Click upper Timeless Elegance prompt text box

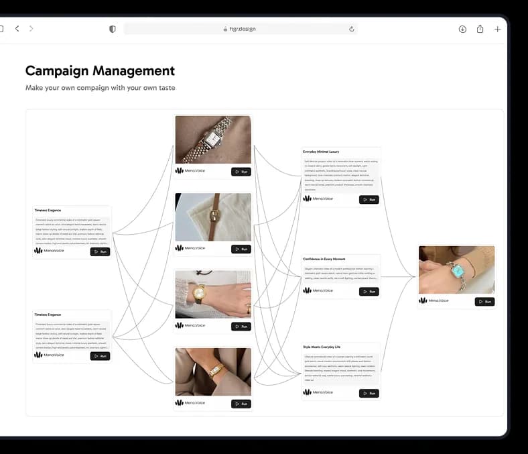72,231
